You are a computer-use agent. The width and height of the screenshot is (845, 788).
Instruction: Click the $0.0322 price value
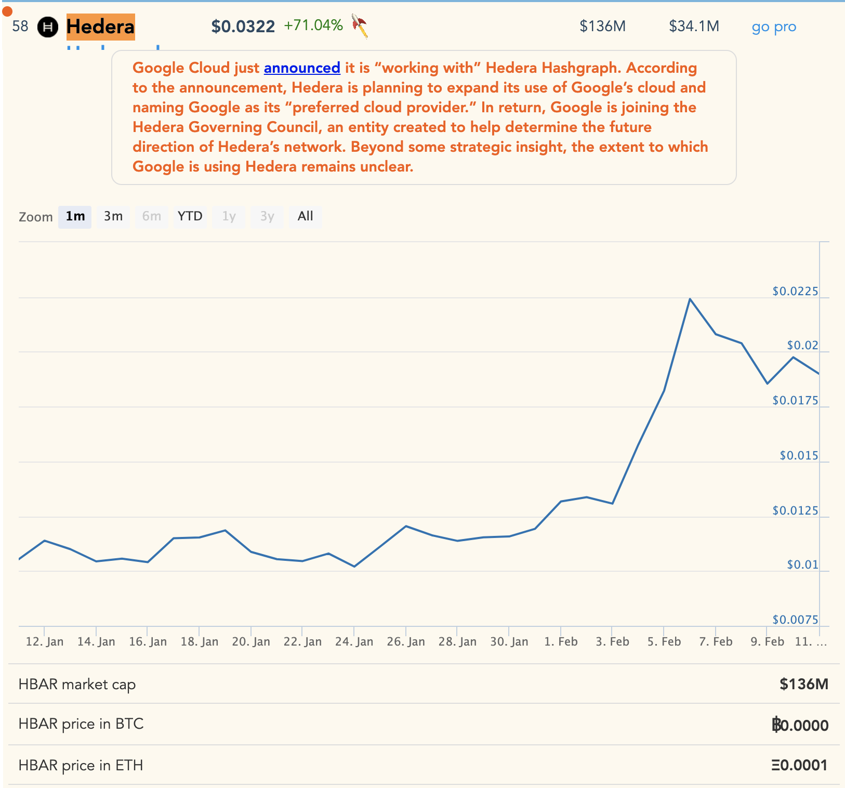tap(243, 27)
